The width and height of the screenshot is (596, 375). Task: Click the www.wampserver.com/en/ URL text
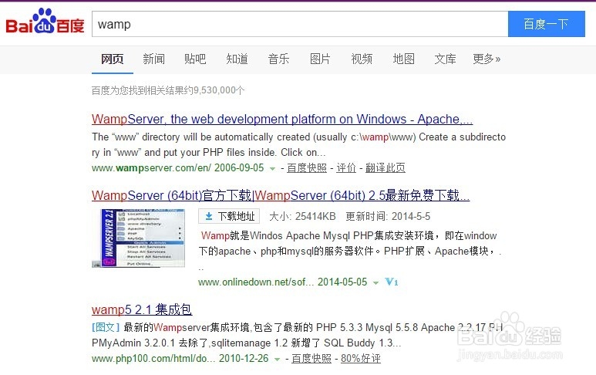151,167
